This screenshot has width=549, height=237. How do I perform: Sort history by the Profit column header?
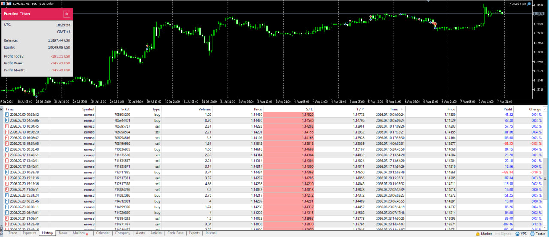tap(486, 109)
